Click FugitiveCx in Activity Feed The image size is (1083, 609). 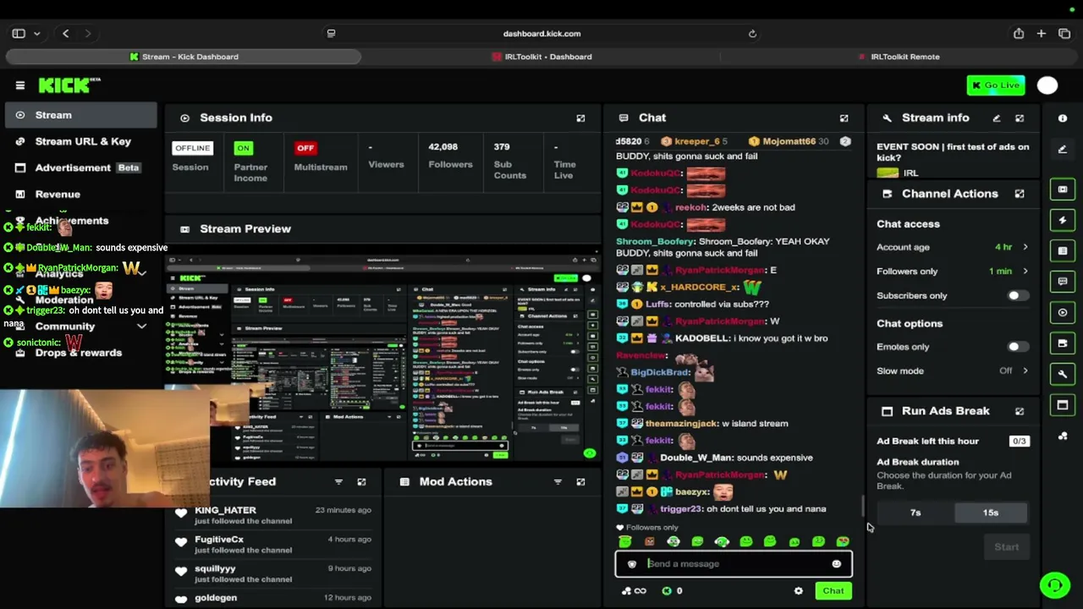click(219, 540)
